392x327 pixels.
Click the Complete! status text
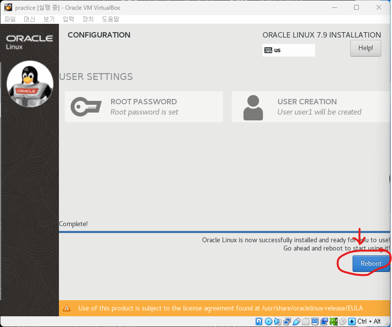click(74, 224)
